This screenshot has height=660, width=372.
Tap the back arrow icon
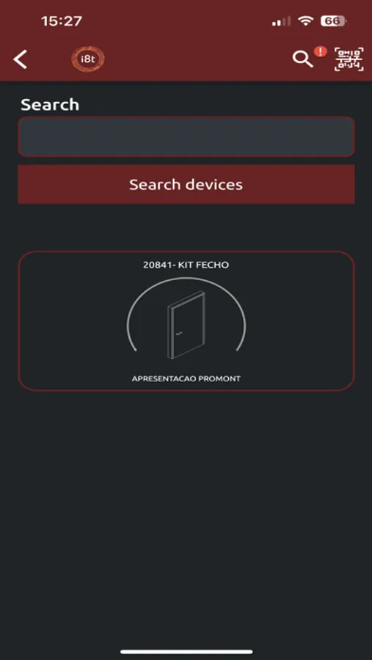(x=21, y=59)
